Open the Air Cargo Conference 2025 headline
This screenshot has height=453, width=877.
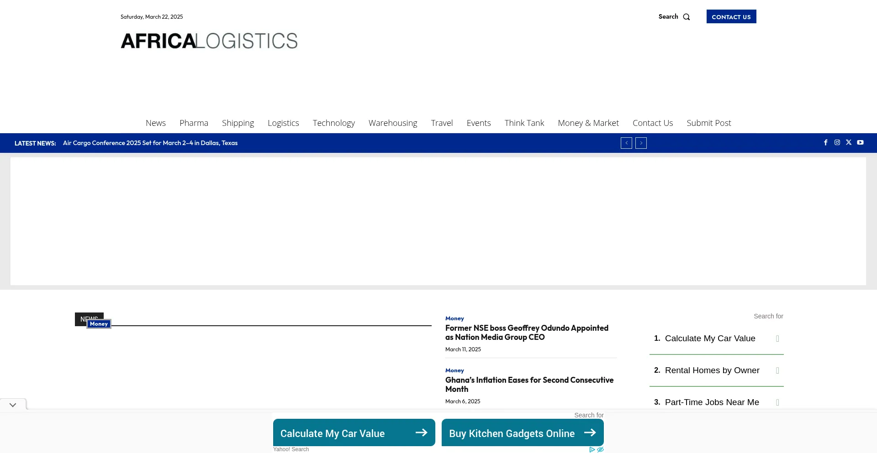coord(150,143)
